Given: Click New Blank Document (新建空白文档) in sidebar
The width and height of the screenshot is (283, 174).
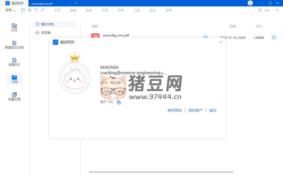Looking at the screenshot, I should (x=14, y=45).
